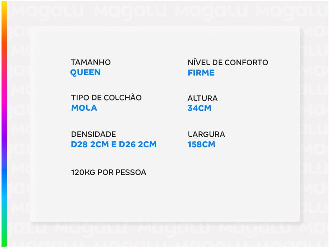The height and width of the screenshot is (248, 330).
Task: Select the 158CM width value
Action: pyautogui.click(x=201, y=145)
